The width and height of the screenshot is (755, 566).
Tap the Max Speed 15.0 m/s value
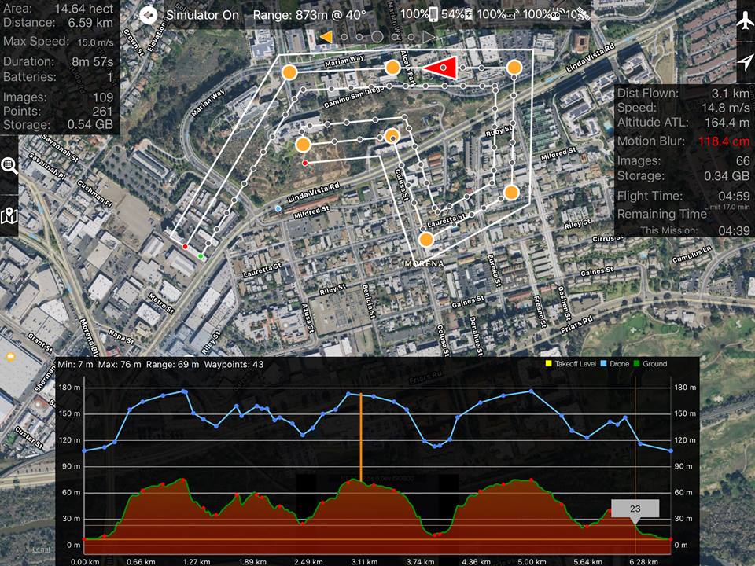point(95,42)
